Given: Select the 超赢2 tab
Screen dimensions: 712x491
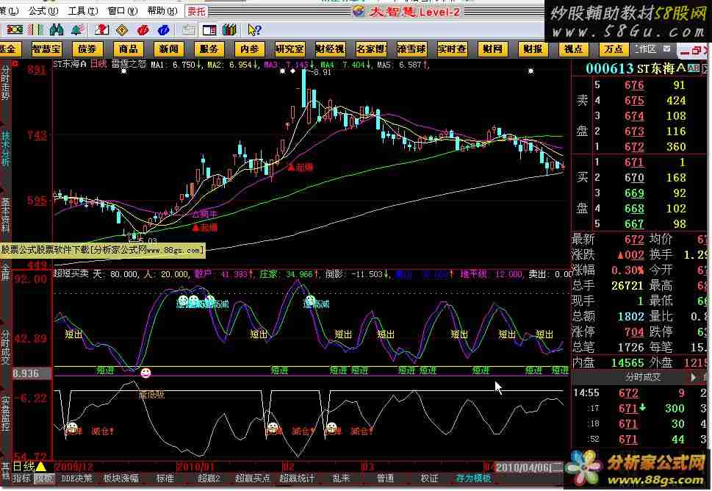Looking at the screenshot, I should coord(209,479).
